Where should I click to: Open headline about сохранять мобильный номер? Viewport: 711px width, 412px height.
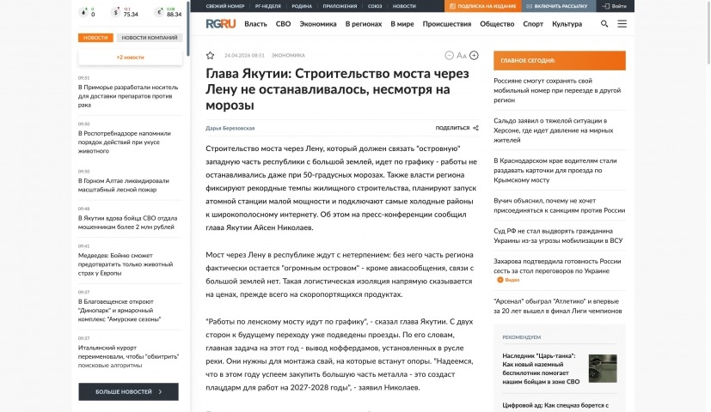[557, 90]
